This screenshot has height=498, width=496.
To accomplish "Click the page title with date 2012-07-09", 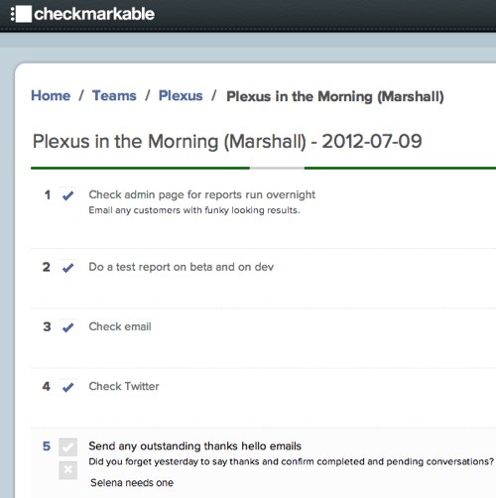I will pos(227,142).
